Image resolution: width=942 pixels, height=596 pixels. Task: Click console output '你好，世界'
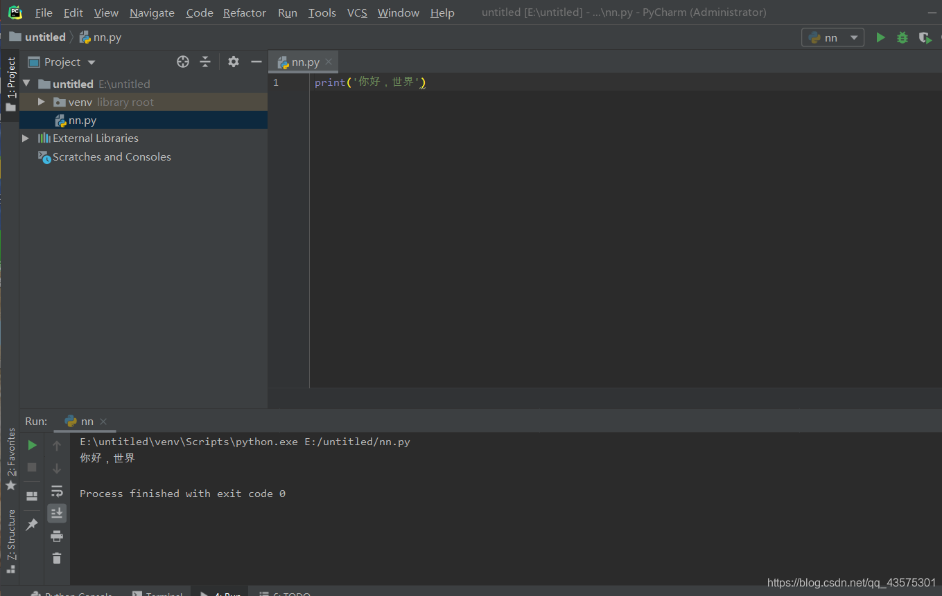point(107,458)
